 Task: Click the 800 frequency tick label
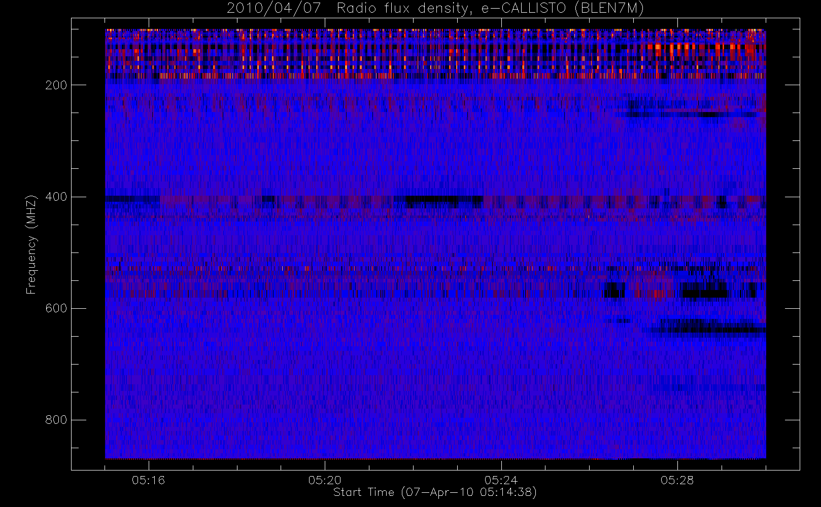pyautogui.click(x=56, y=420)
